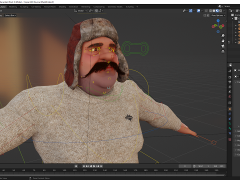Toggle the Show Gizmo button in viewport header
Image resolution: width=240 pixels, height=180 pixels.
pos(190,11)
